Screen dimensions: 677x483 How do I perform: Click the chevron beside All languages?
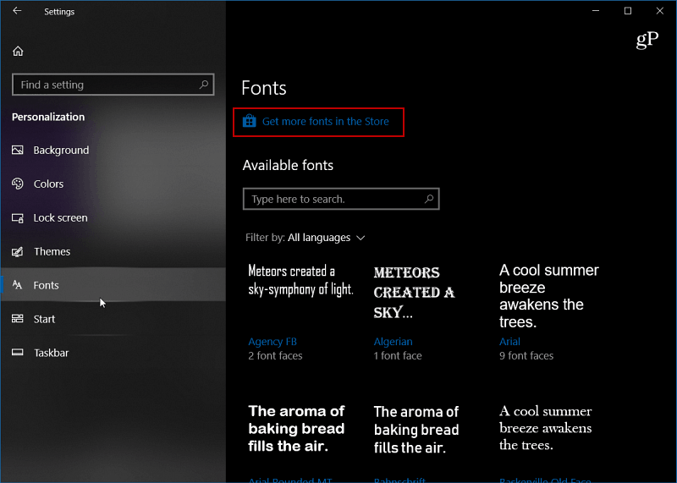[361, 239]
